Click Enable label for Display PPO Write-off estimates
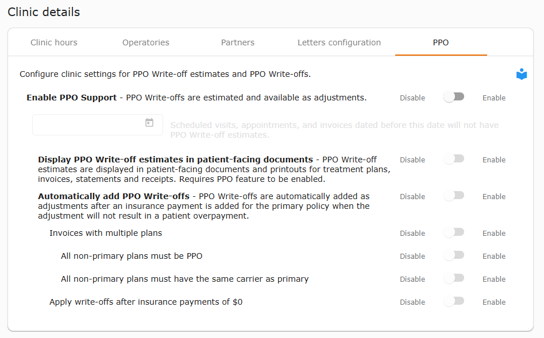Image resolution: width=544 pixels, height=338 pixels. coord(493,160)
